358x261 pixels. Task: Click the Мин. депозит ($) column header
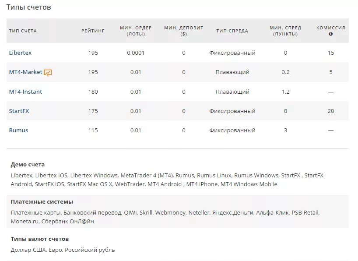coord(184,31)
